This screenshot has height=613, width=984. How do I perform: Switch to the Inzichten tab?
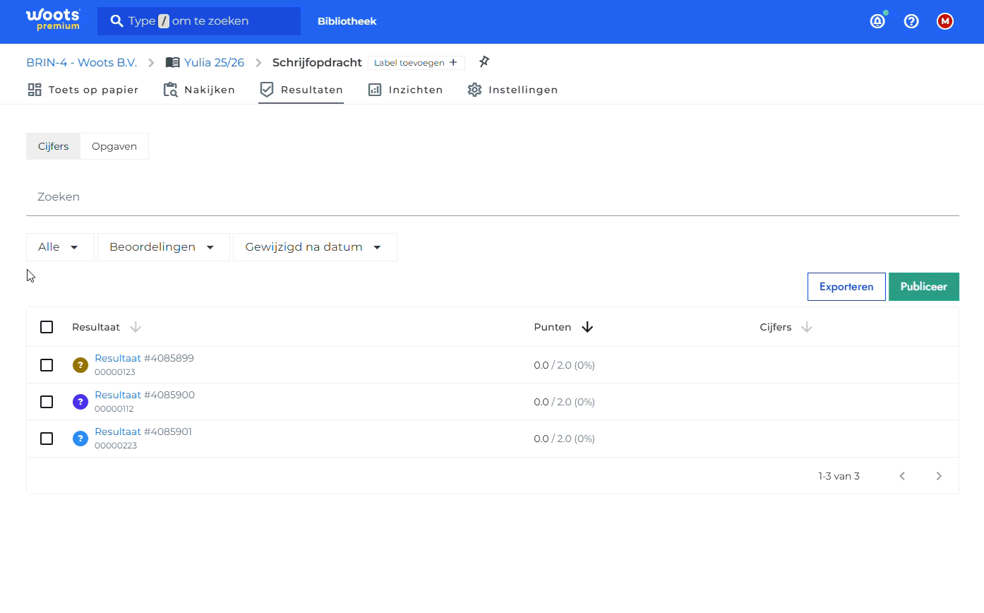405,90
